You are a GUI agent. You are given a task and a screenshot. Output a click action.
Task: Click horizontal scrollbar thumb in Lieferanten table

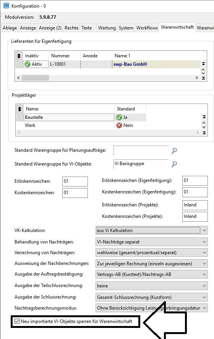click(x=35, y=78)
